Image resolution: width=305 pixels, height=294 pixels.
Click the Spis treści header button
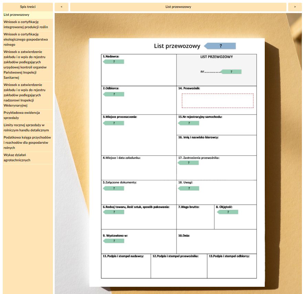coord(28,7)
